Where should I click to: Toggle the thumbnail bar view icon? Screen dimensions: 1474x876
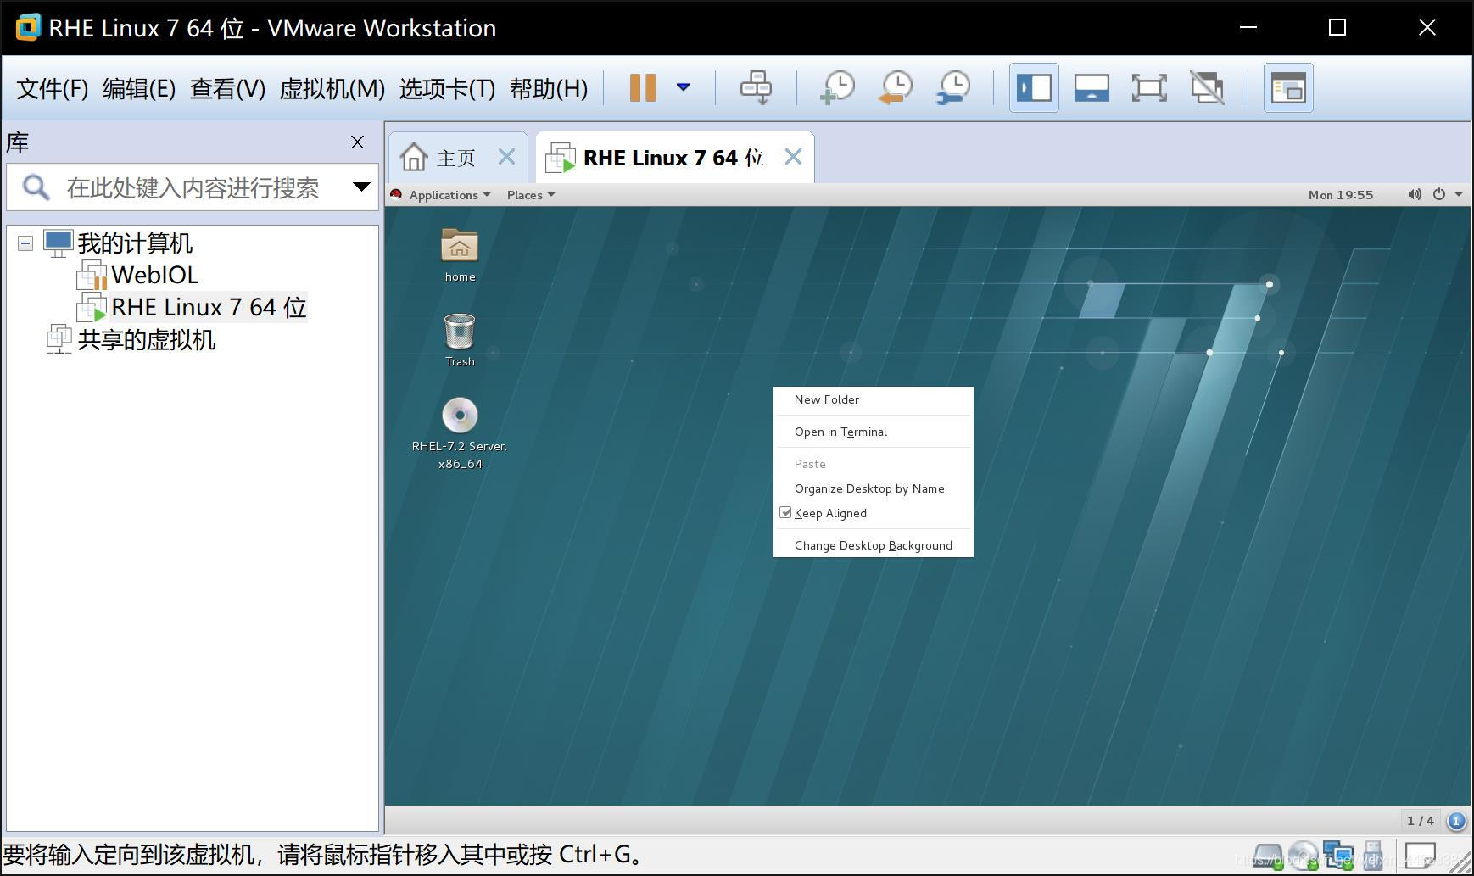click(1092, 87)
